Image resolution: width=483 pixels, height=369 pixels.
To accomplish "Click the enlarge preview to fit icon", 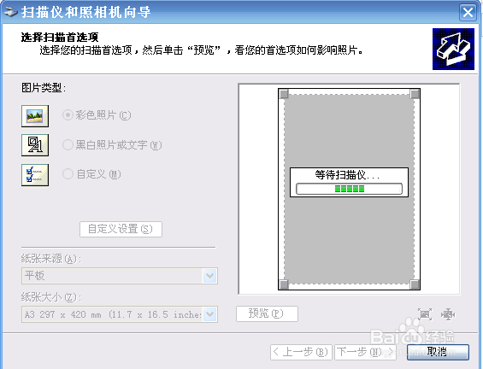I will [425, 314].
